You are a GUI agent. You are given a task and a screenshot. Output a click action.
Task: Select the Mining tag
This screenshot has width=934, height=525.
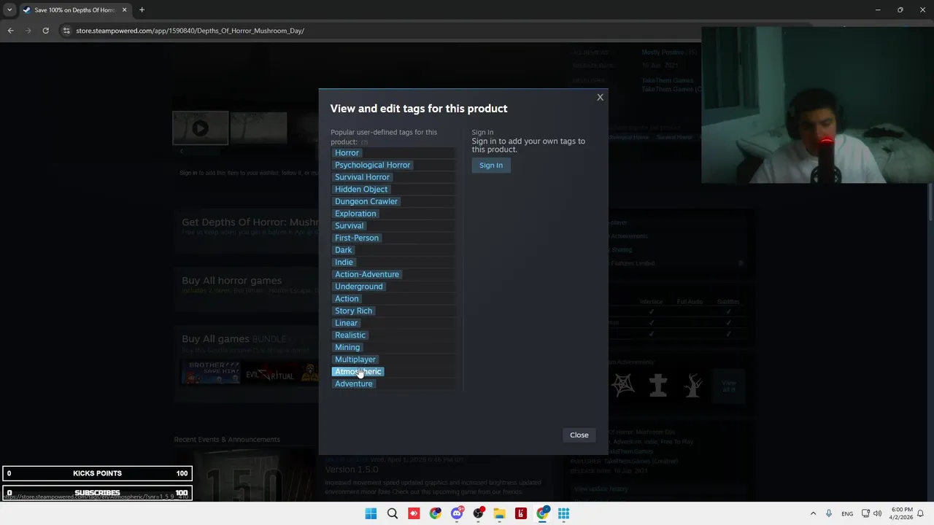point(347,347)
